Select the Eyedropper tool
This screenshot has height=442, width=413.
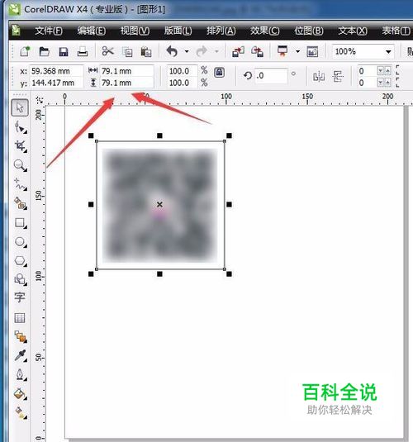(x=21, y=356)
